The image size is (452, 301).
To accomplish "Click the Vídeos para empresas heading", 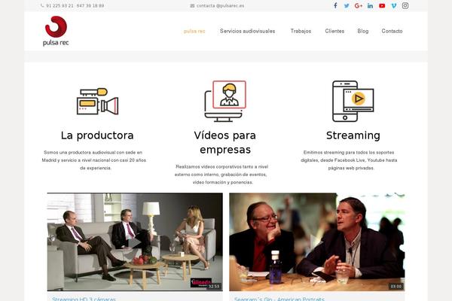I will tap(225, 142).
